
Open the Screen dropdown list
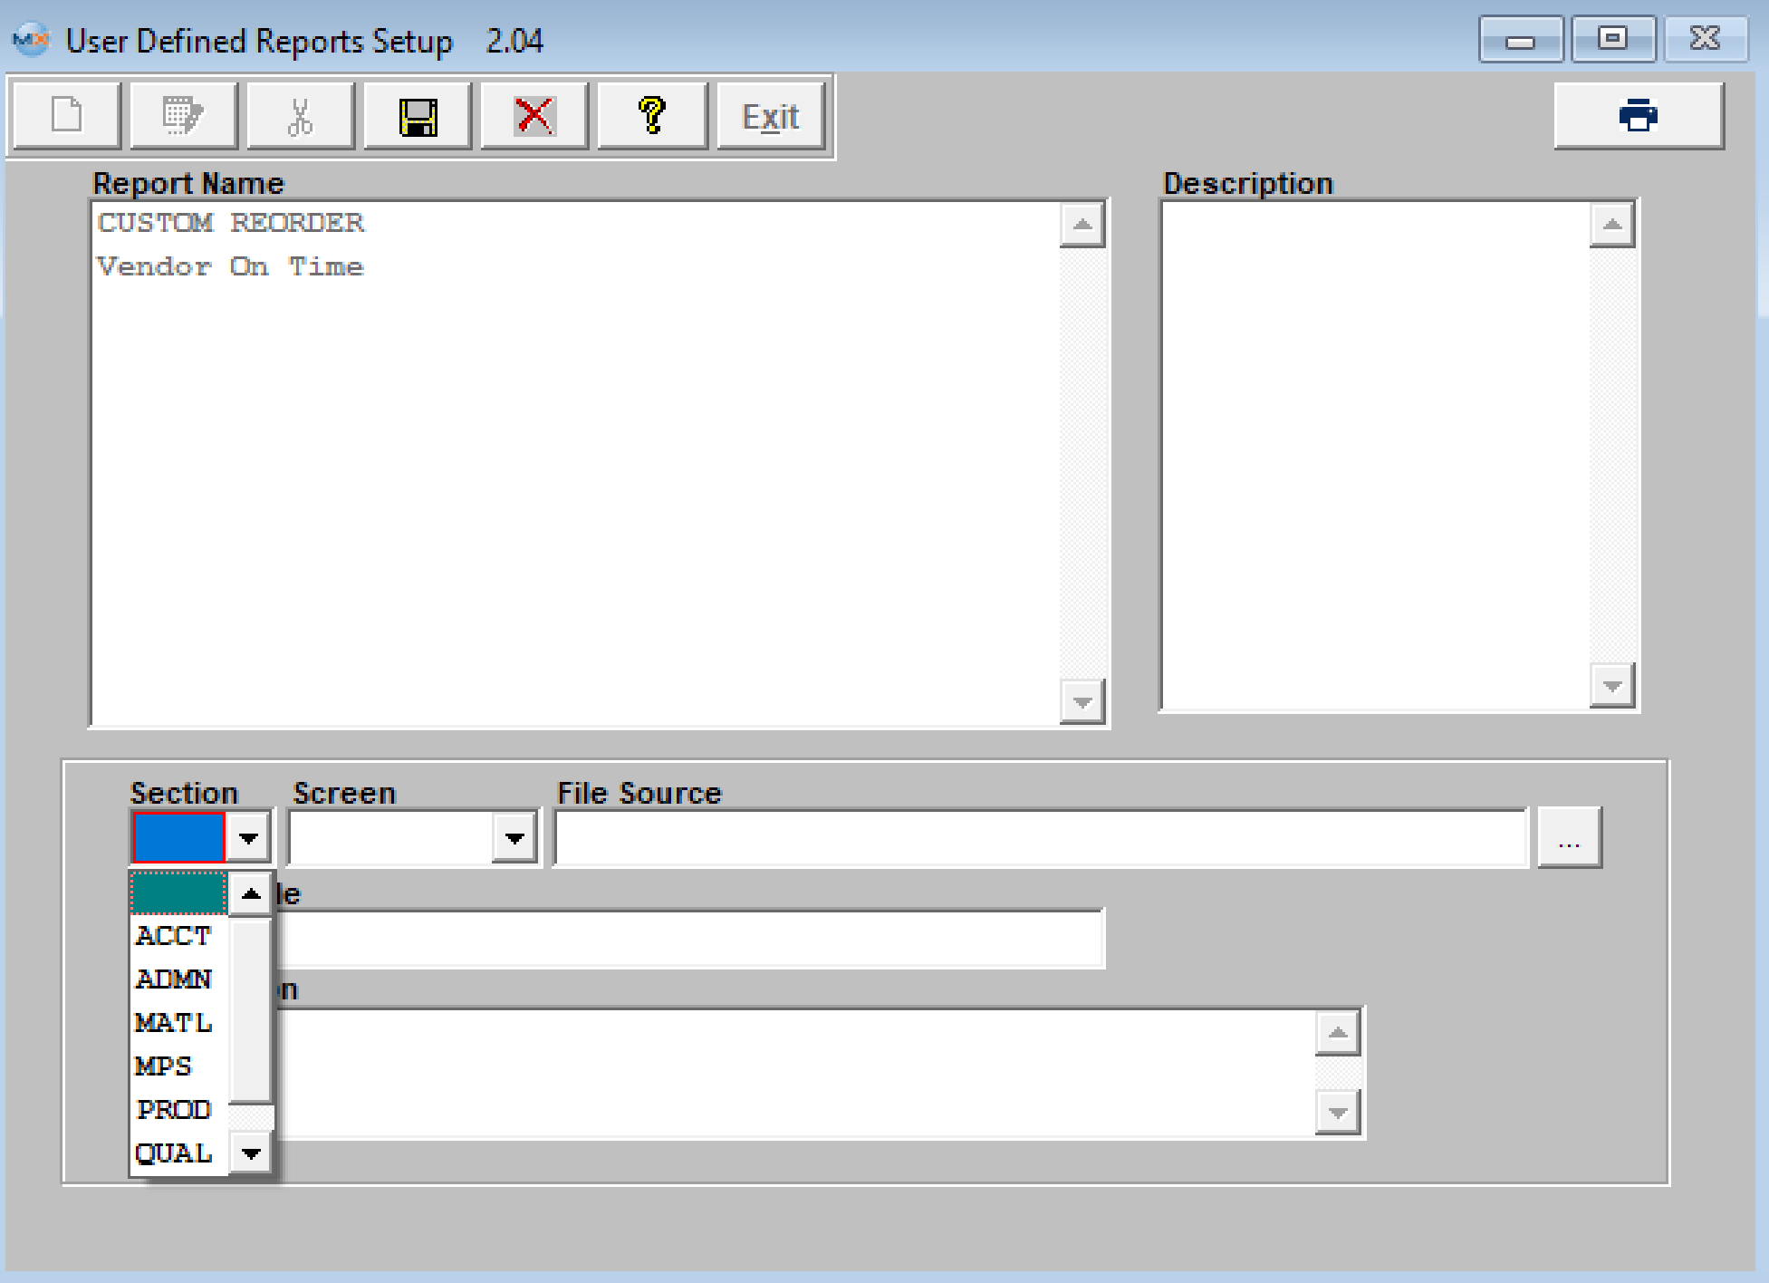[x=514, y=838]
